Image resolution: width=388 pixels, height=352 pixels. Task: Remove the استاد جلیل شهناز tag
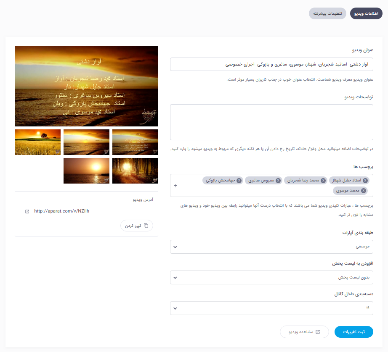pyautogui.click(x=365, y=180)
